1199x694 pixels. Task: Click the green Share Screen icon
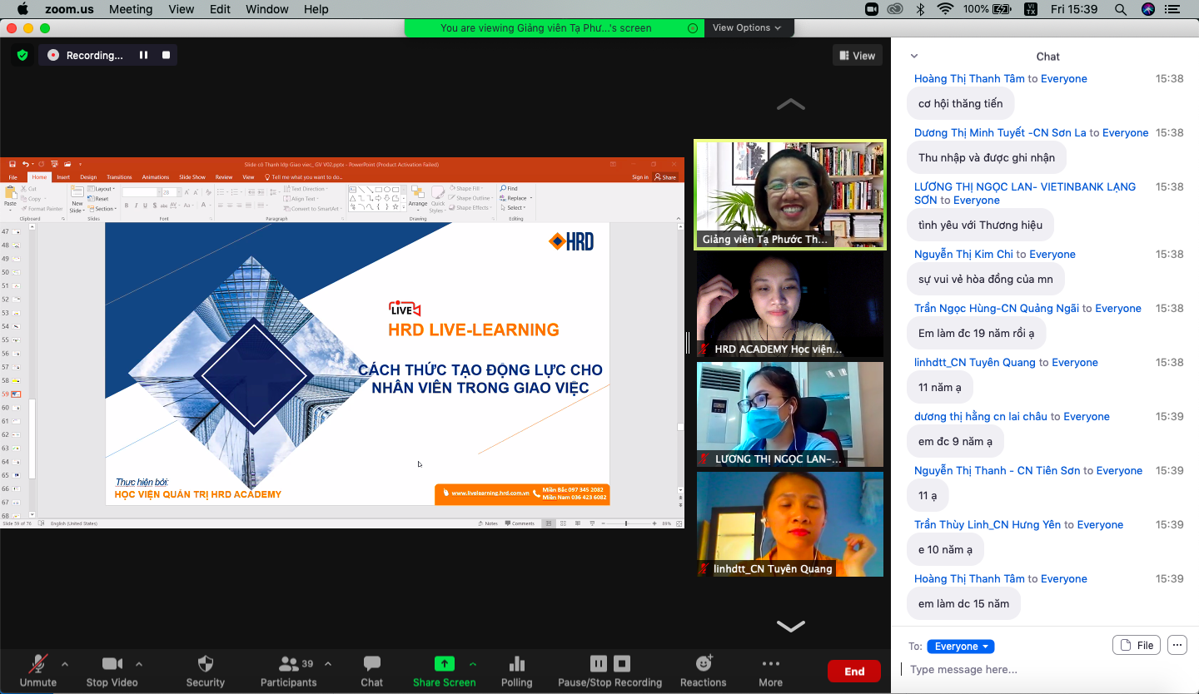[x=445, y=663]
